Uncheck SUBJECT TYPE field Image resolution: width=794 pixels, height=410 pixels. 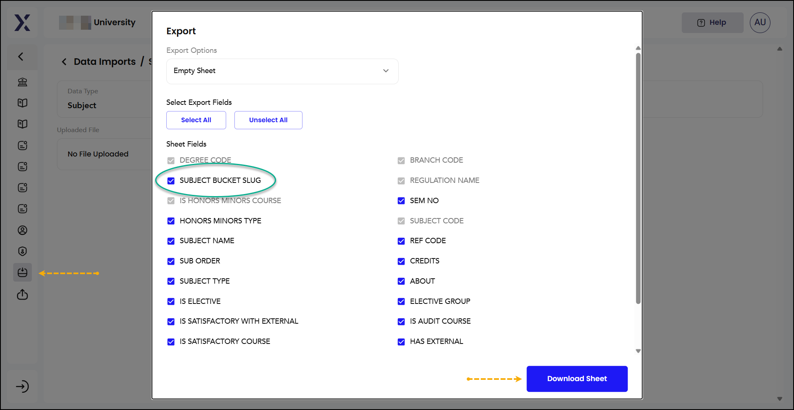pos(171,281)
